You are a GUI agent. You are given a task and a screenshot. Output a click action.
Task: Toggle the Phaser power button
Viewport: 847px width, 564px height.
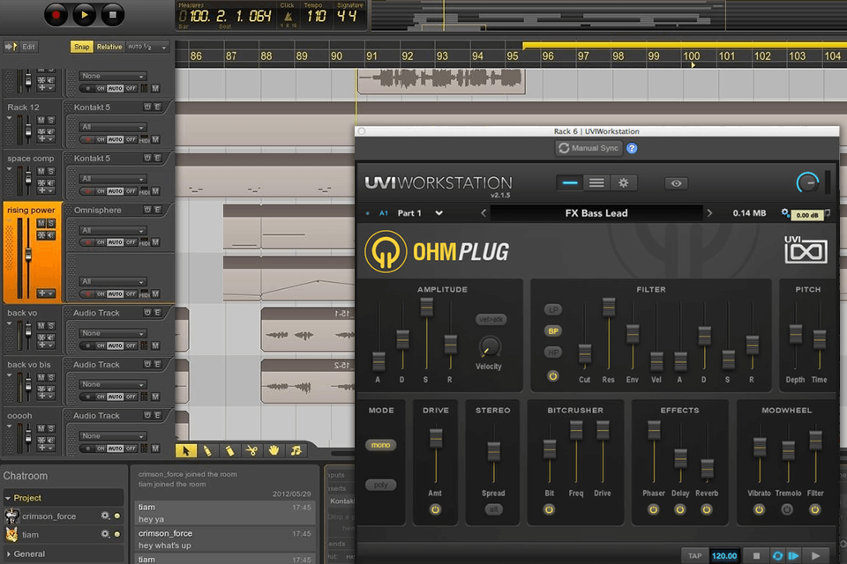(x=653, y=509)
